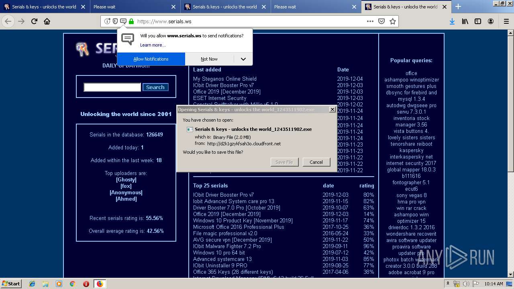Open IObit Uninstaller 9 PRO link
The height and width of the screenshot is (289, 514).
point(220,265)
